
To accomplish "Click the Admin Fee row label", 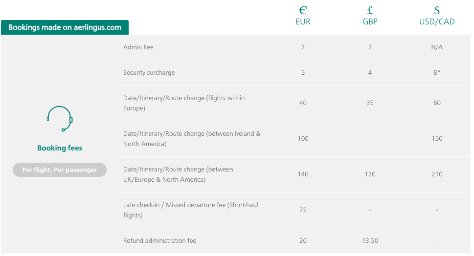I will coord(138,47).
